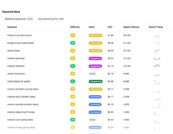Switch to the Related keywords (122) tab
Viewport: 173px width, 134px height.
(x=19, y=19)
